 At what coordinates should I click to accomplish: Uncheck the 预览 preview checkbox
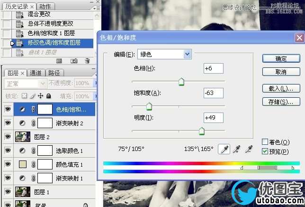265,151
